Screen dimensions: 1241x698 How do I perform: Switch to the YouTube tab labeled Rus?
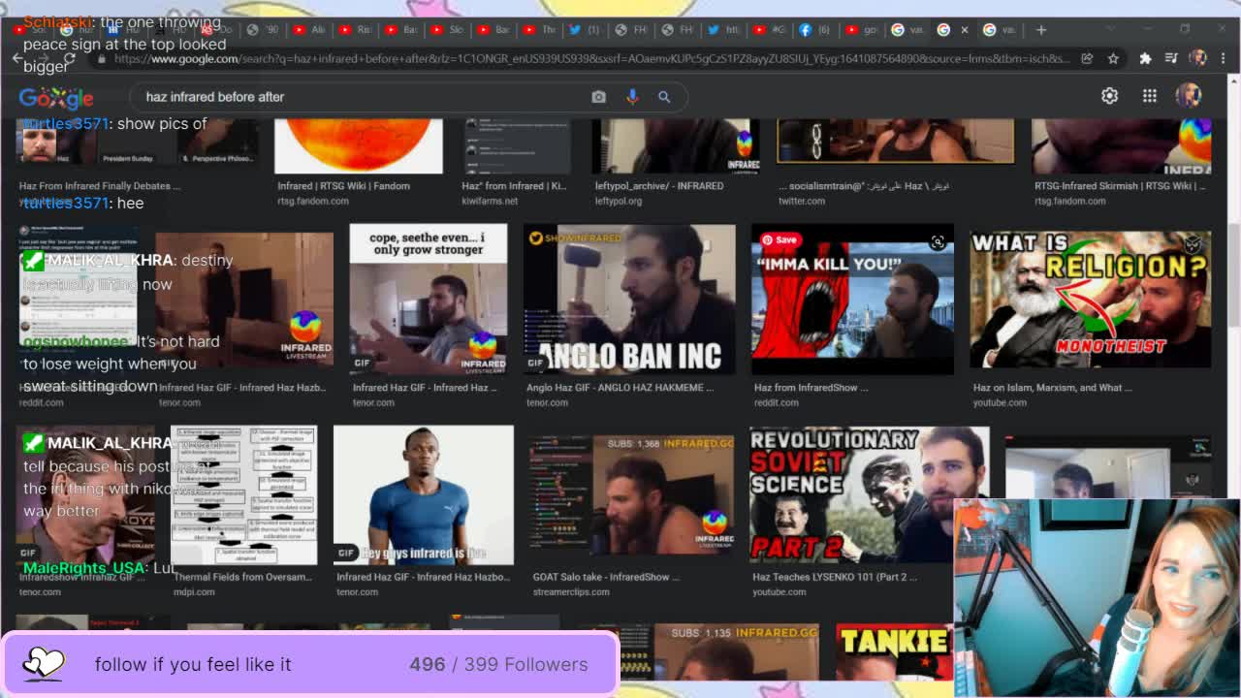tap(355, 30)
